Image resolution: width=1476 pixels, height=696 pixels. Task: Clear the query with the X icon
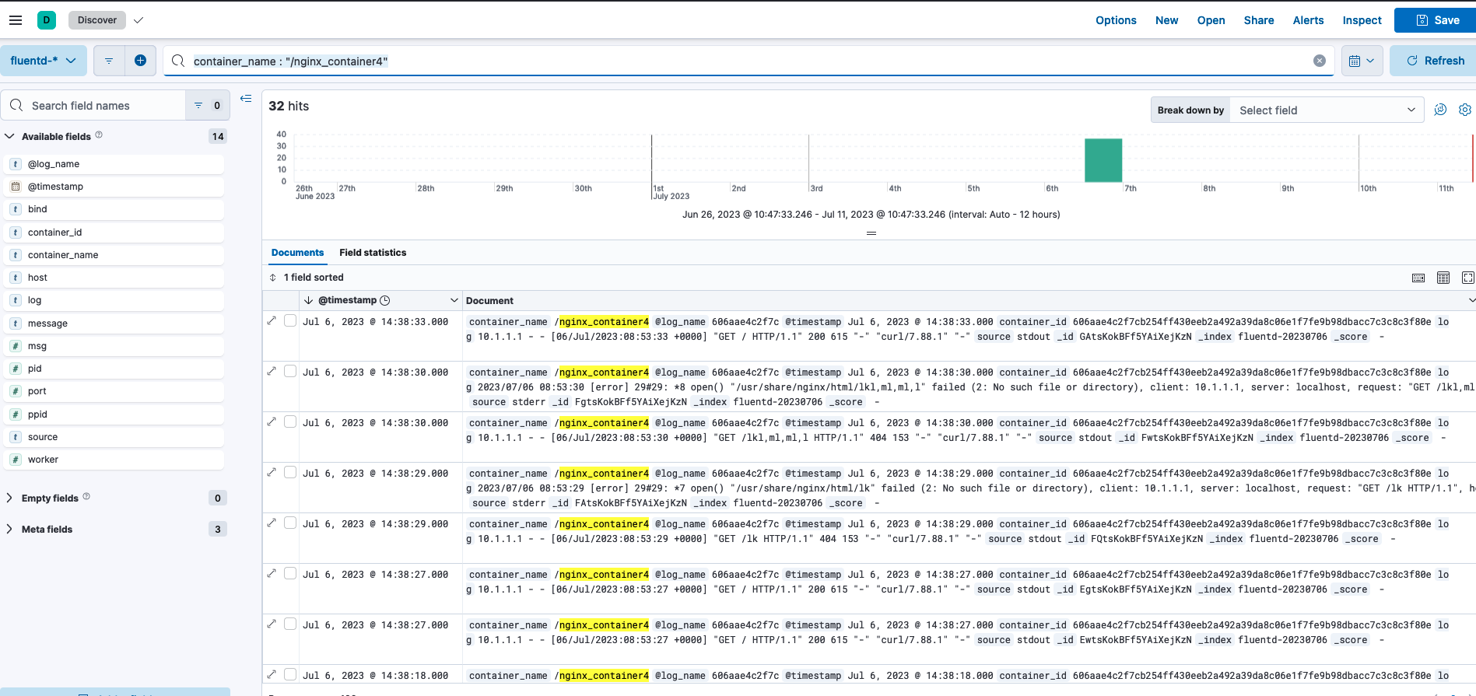pyautogui.click(x=1320, y=61)
